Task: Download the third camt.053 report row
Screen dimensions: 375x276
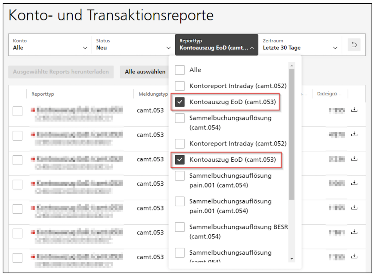Action: (354, 159)
